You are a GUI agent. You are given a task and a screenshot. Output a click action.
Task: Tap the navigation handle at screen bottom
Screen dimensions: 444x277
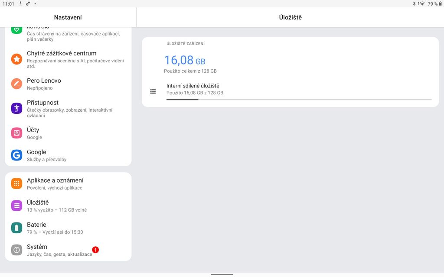[x=222, y=274]
